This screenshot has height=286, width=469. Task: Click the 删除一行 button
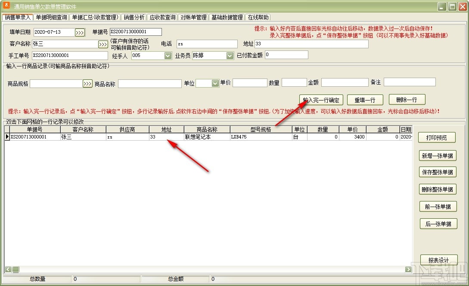[x=407, y=100]
